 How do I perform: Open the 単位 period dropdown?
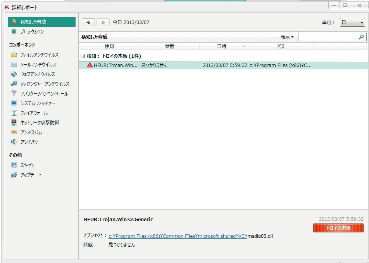coord(352,22)
